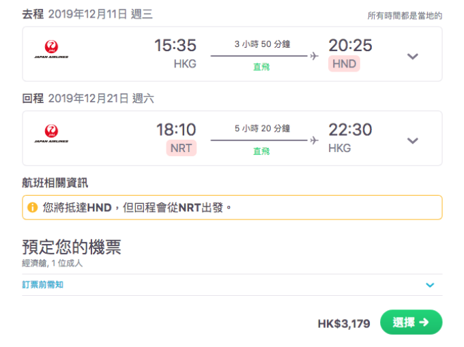Click the outbound flight airplane icon

point(315,56)
